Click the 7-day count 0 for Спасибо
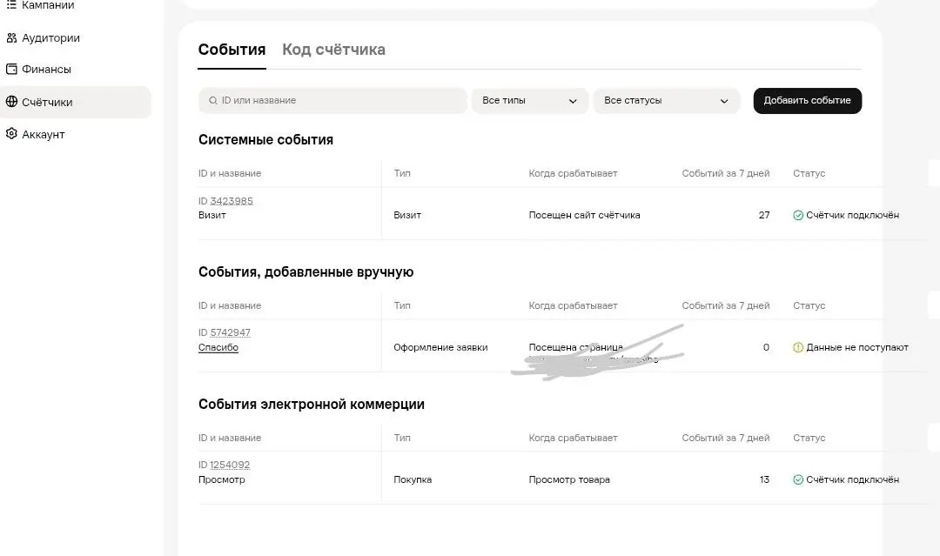Viewport: 940px width, 556px height. (766, 347)
